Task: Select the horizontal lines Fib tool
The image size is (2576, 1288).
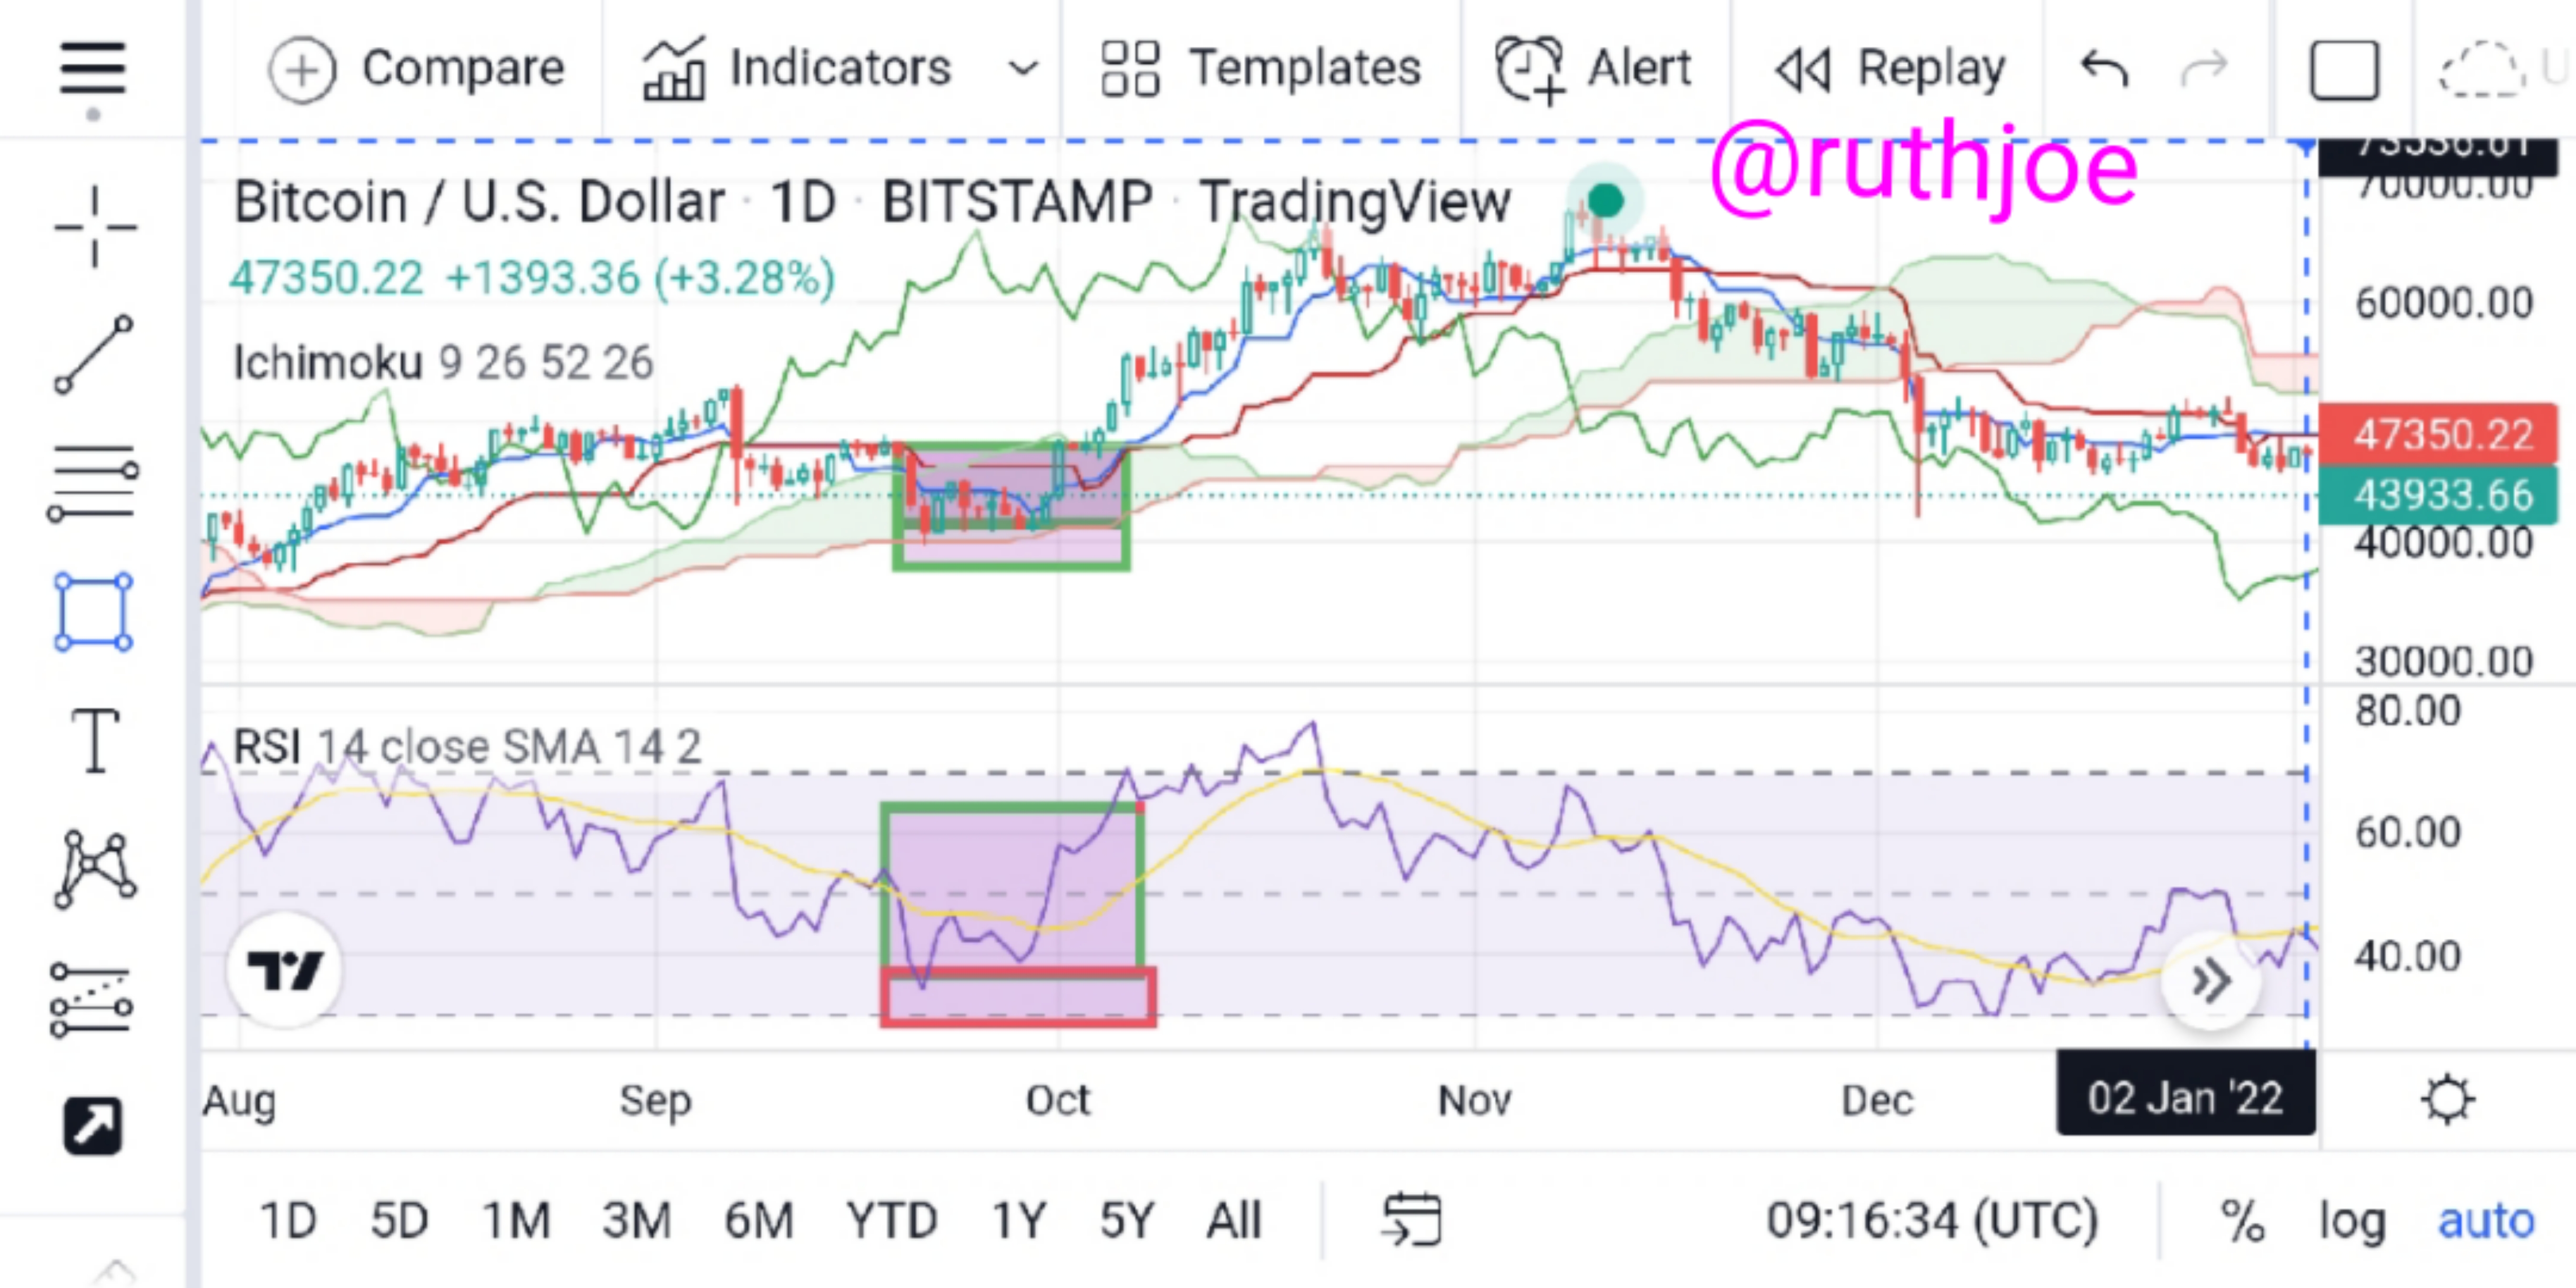Action: pyautogui.click(x=93, y=485)
